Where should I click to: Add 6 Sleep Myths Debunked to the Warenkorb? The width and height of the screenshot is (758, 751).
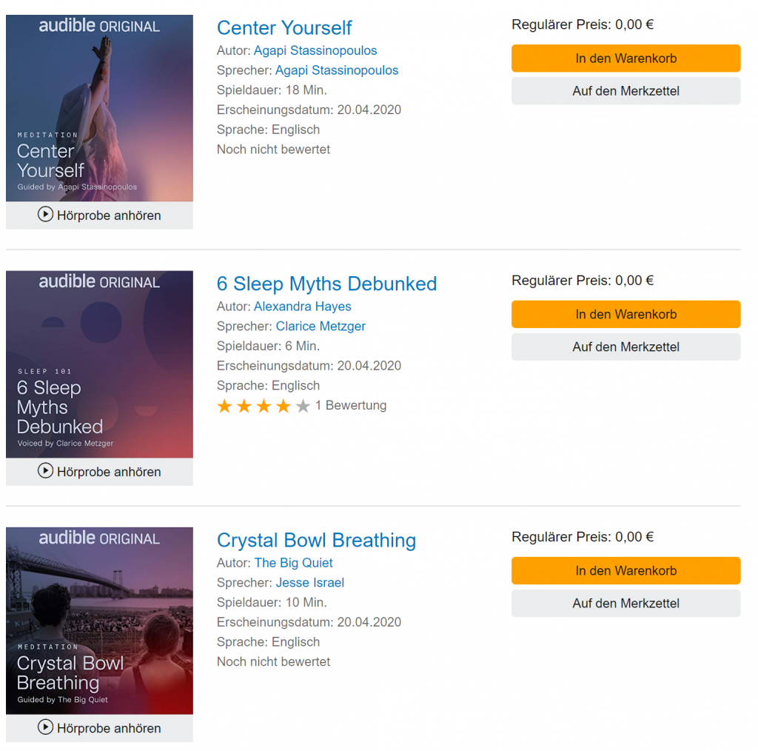[x=625, y=315]
